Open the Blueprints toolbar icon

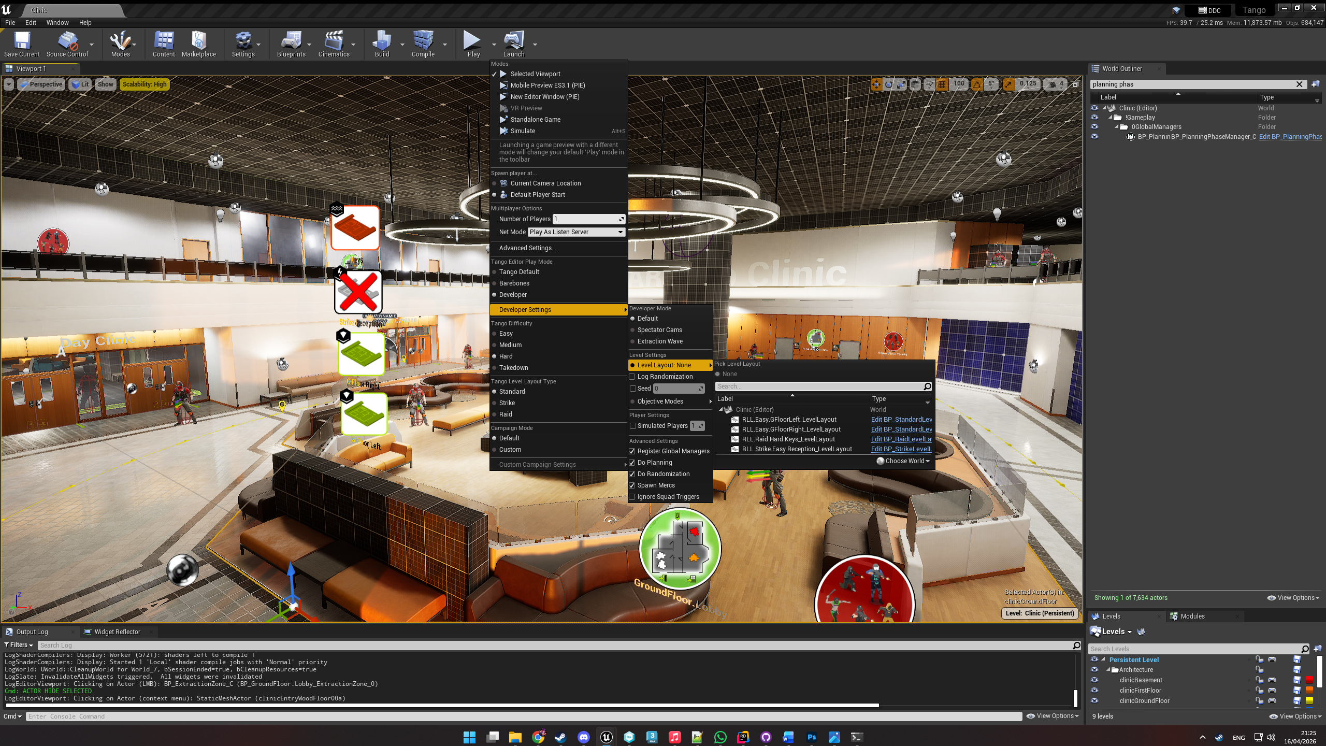[x=291, y=44]
